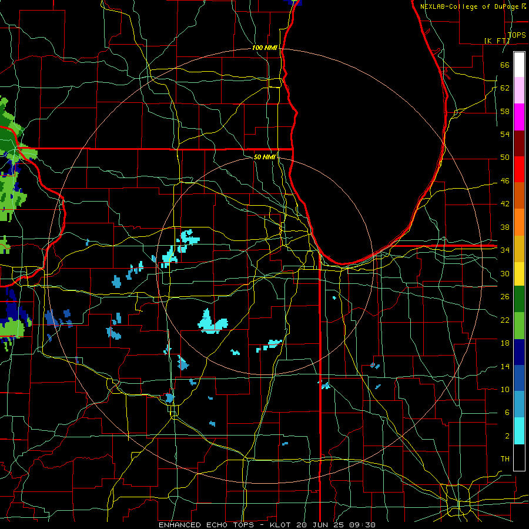Click the 62 legend value label
The image size is (529, 529).
click(x=505, y=88)
